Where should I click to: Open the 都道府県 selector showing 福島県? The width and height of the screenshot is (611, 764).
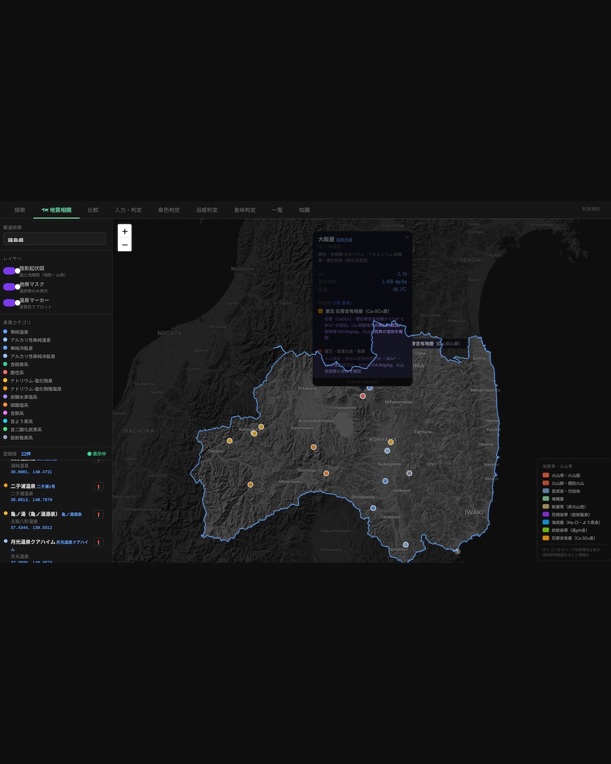pos(55,240)
